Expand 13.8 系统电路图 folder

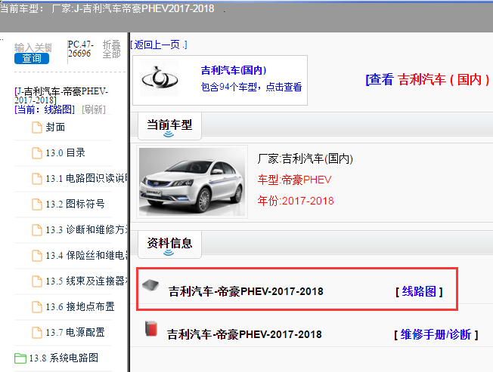point(64,358)
